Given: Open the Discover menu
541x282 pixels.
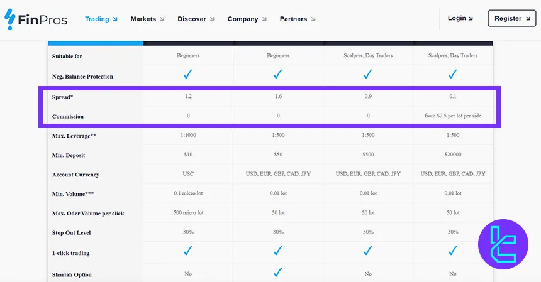Looking at the screenshot, I should pos(196,19).
